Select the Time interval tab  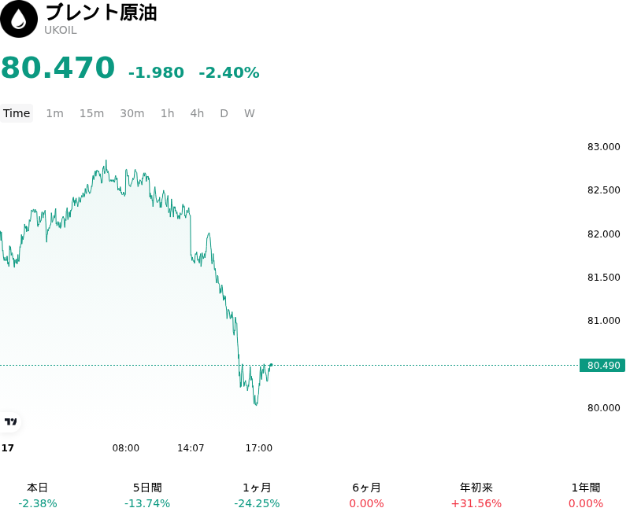(17, 113)
